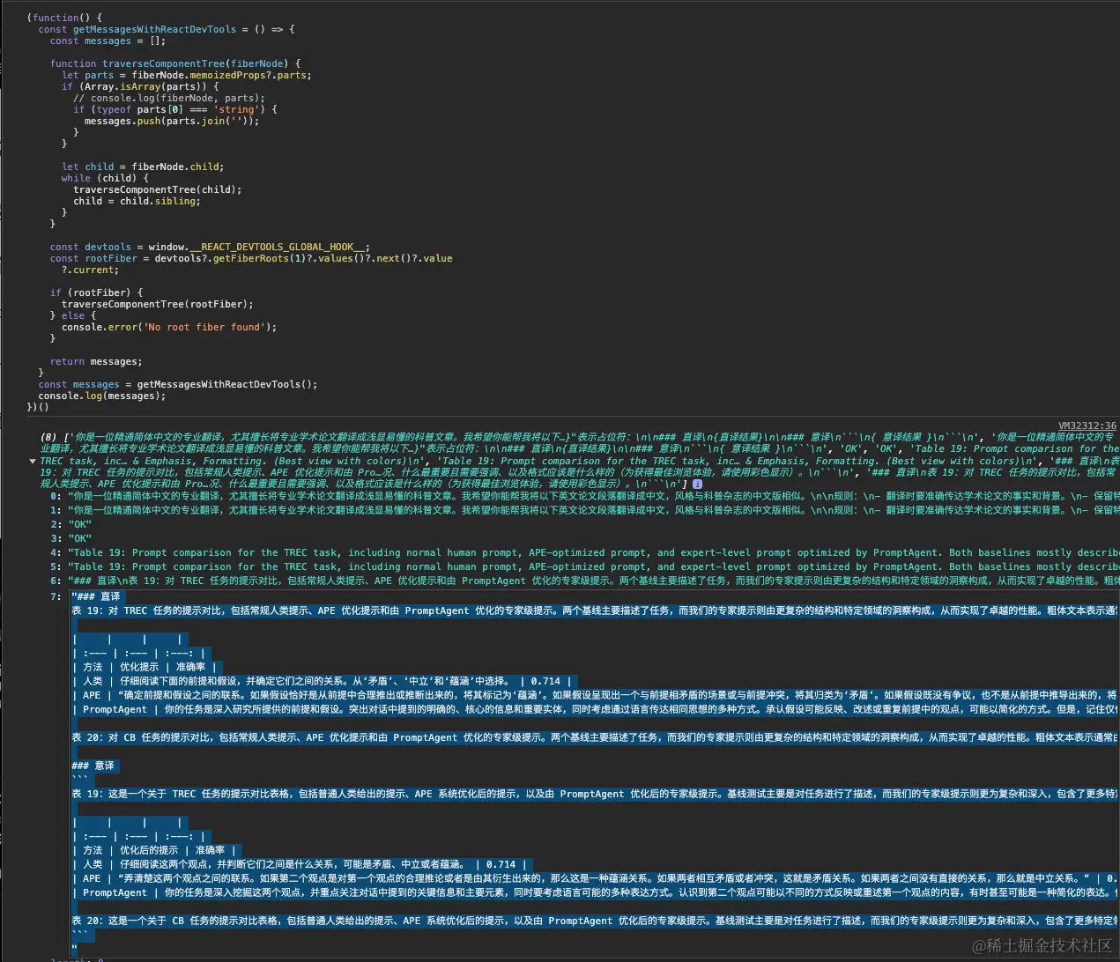The width and height of the screenshot is (1120, 962).
Task: Collapse the logged array disclosure triangle
Action: (33, 461)
